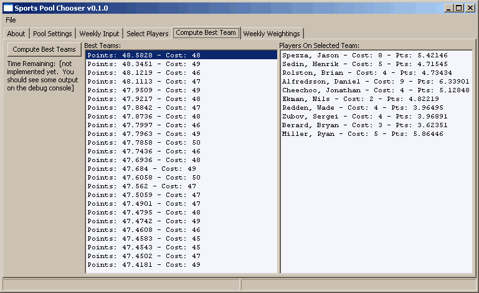This screenshot has height=293, width=479.
Task: Select team with Points 48.5828 Cost 48
Action: [x=144, y=55]
